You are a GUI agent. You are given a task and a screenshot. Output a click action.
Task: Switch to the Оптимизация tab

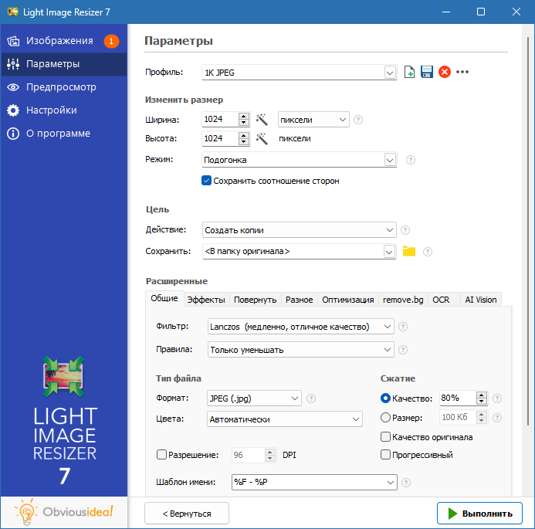click(x=348, y=300)
